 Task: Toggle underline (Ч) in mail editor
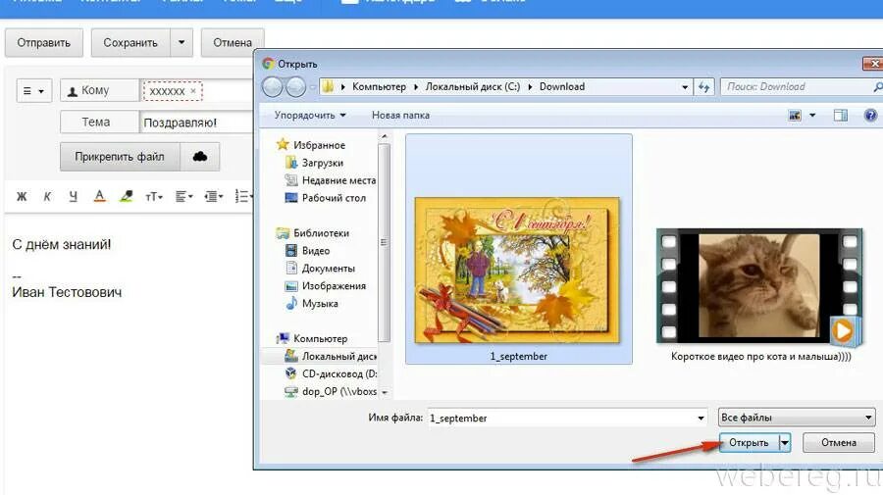pos(73,196)
